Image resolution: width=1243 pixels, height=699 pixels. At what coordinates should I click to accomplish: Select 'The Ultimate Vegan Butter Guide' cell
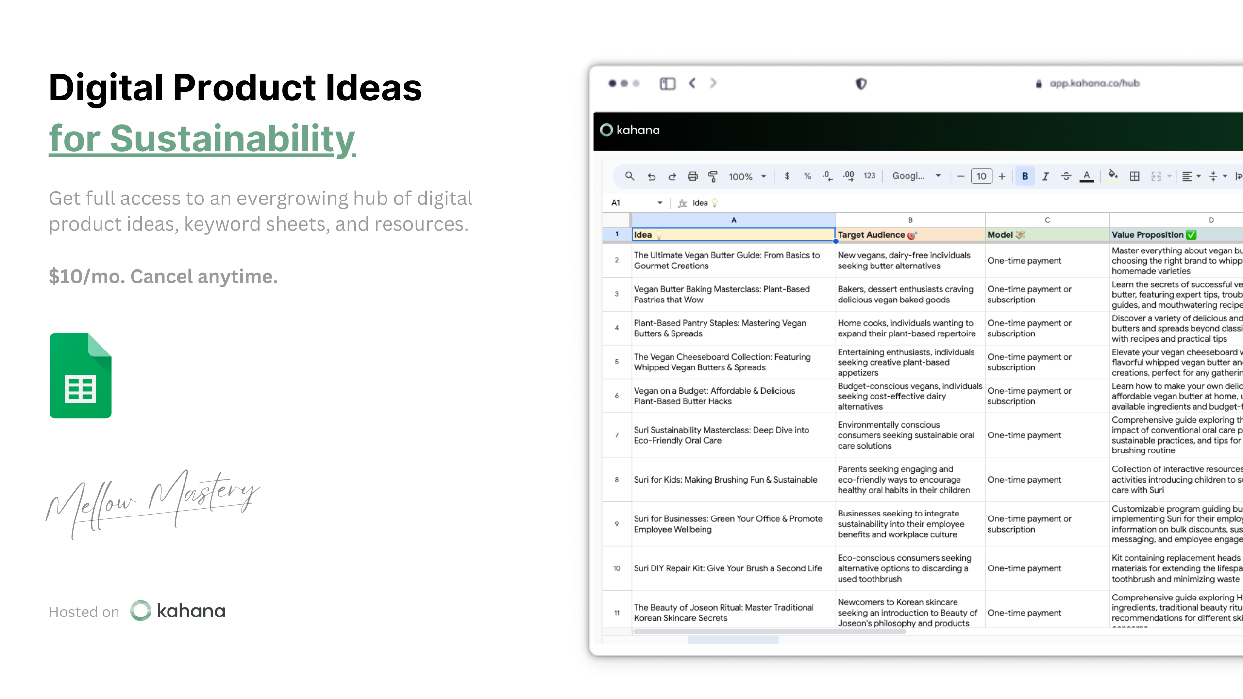click(x=734, y=261)
